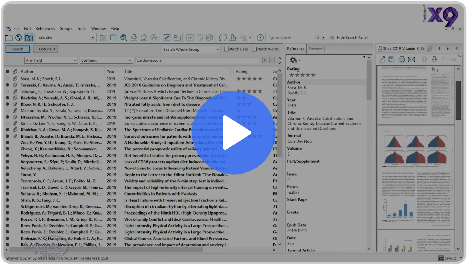Open the File menu
The image size is (467, 265).
(x=16, y=29)
